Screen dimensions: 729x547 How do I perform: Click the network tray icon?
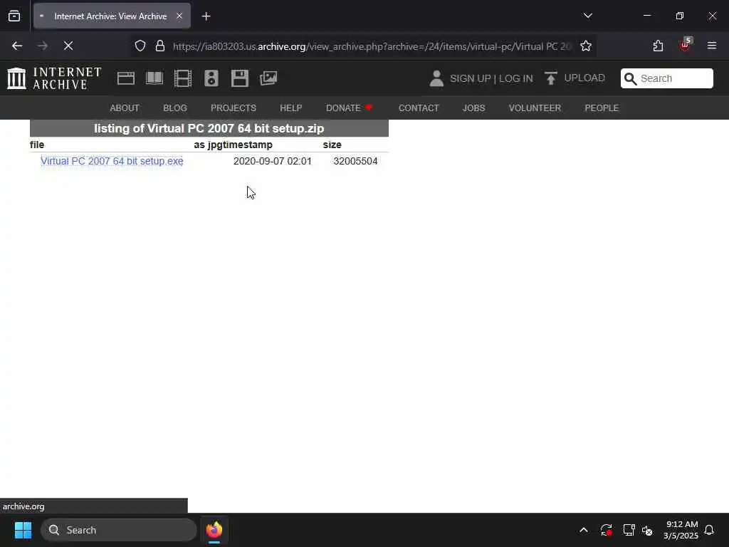click(x=629, y=530)
